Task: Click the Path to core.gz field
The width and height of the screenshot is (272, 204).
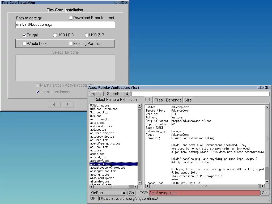Action: tap(65, 25)
